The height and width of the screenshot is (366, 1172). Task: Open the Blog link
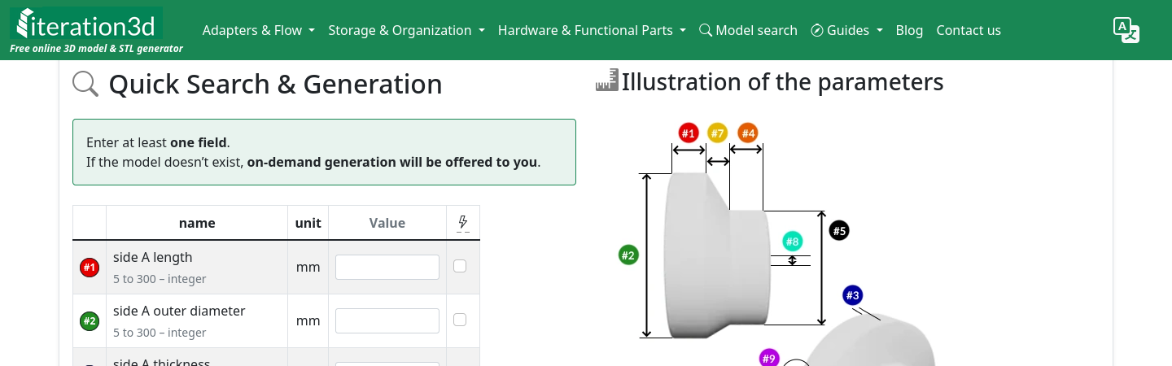tap(909, 30)
